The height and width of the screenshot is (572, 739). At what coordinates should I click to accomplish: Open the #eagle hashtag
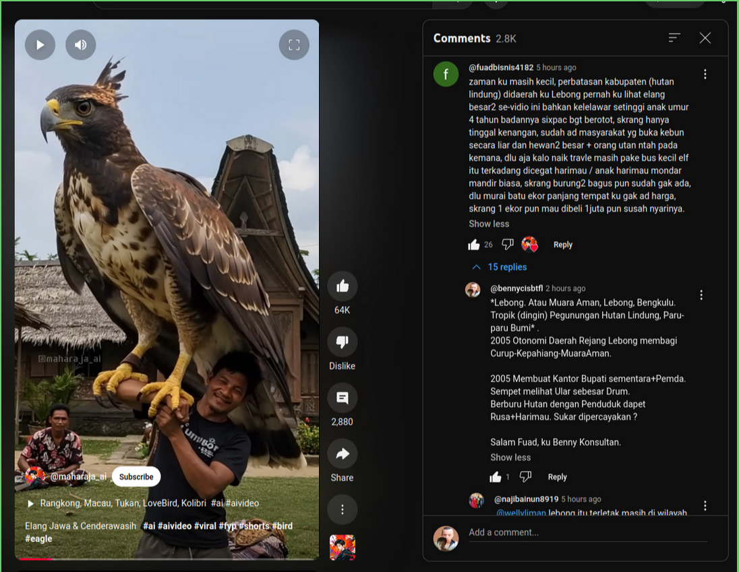click(x=38, y=539)
